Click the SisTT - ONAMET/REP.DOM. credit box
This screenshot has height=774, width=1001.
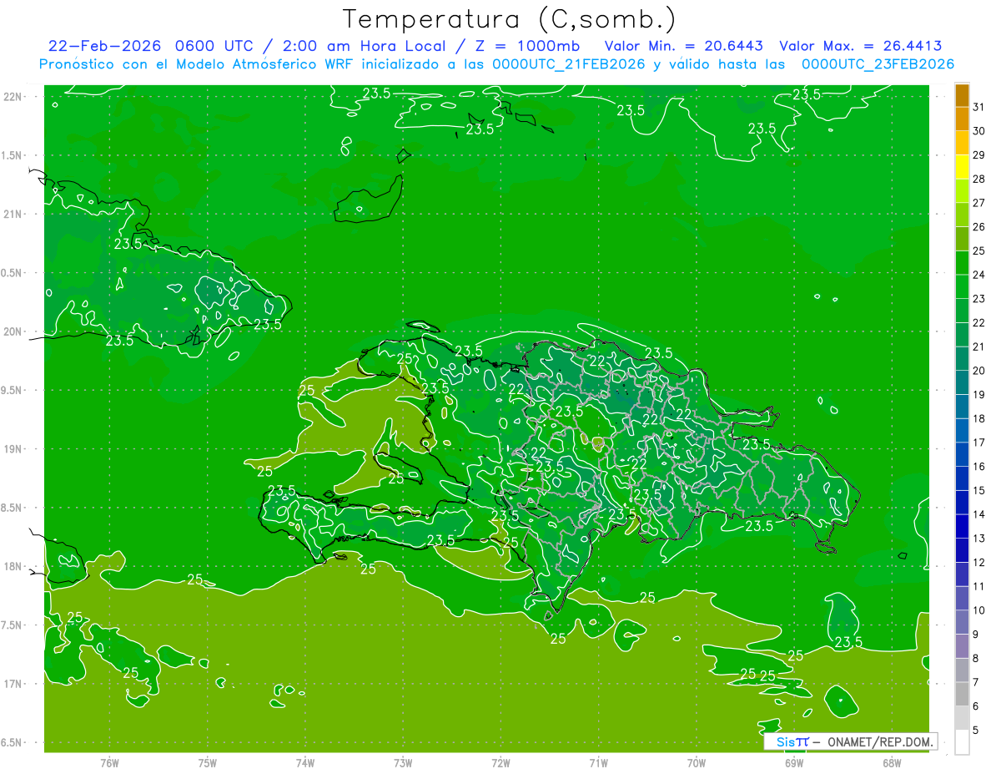pos(850,741)
